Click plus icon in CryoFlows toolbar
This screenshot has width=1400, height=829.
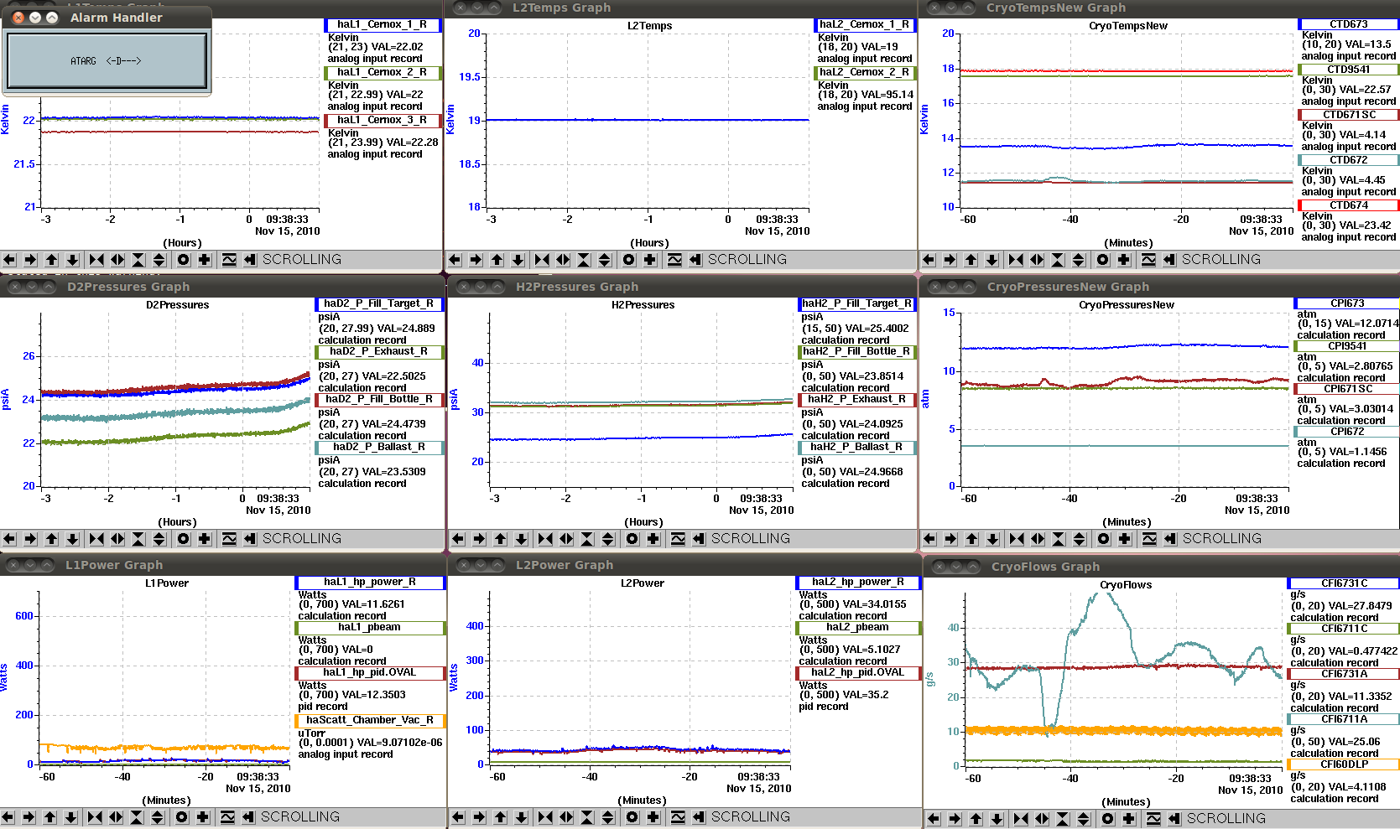click(x=1128, y=819)
